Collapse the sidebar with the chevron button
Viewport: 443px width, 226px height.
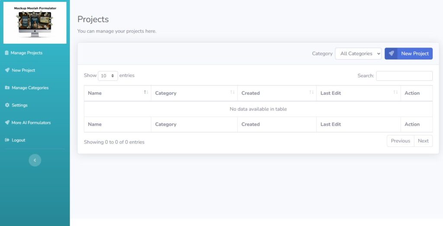tap(35, 160)
